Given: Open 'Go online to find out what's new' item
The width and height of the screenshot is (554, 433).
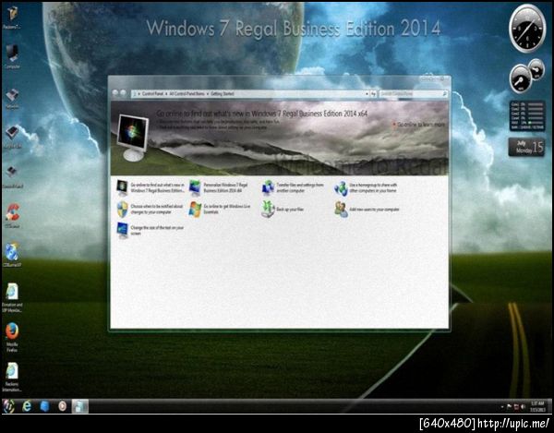Looking at the screenshot, I should (151, 187).
